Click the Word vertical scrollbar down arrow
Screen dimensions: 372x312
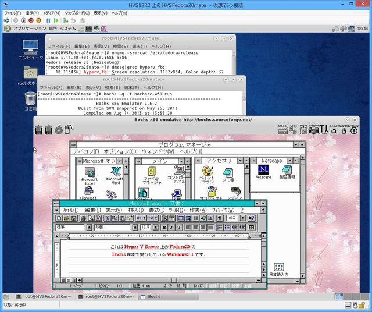(263, 264)
